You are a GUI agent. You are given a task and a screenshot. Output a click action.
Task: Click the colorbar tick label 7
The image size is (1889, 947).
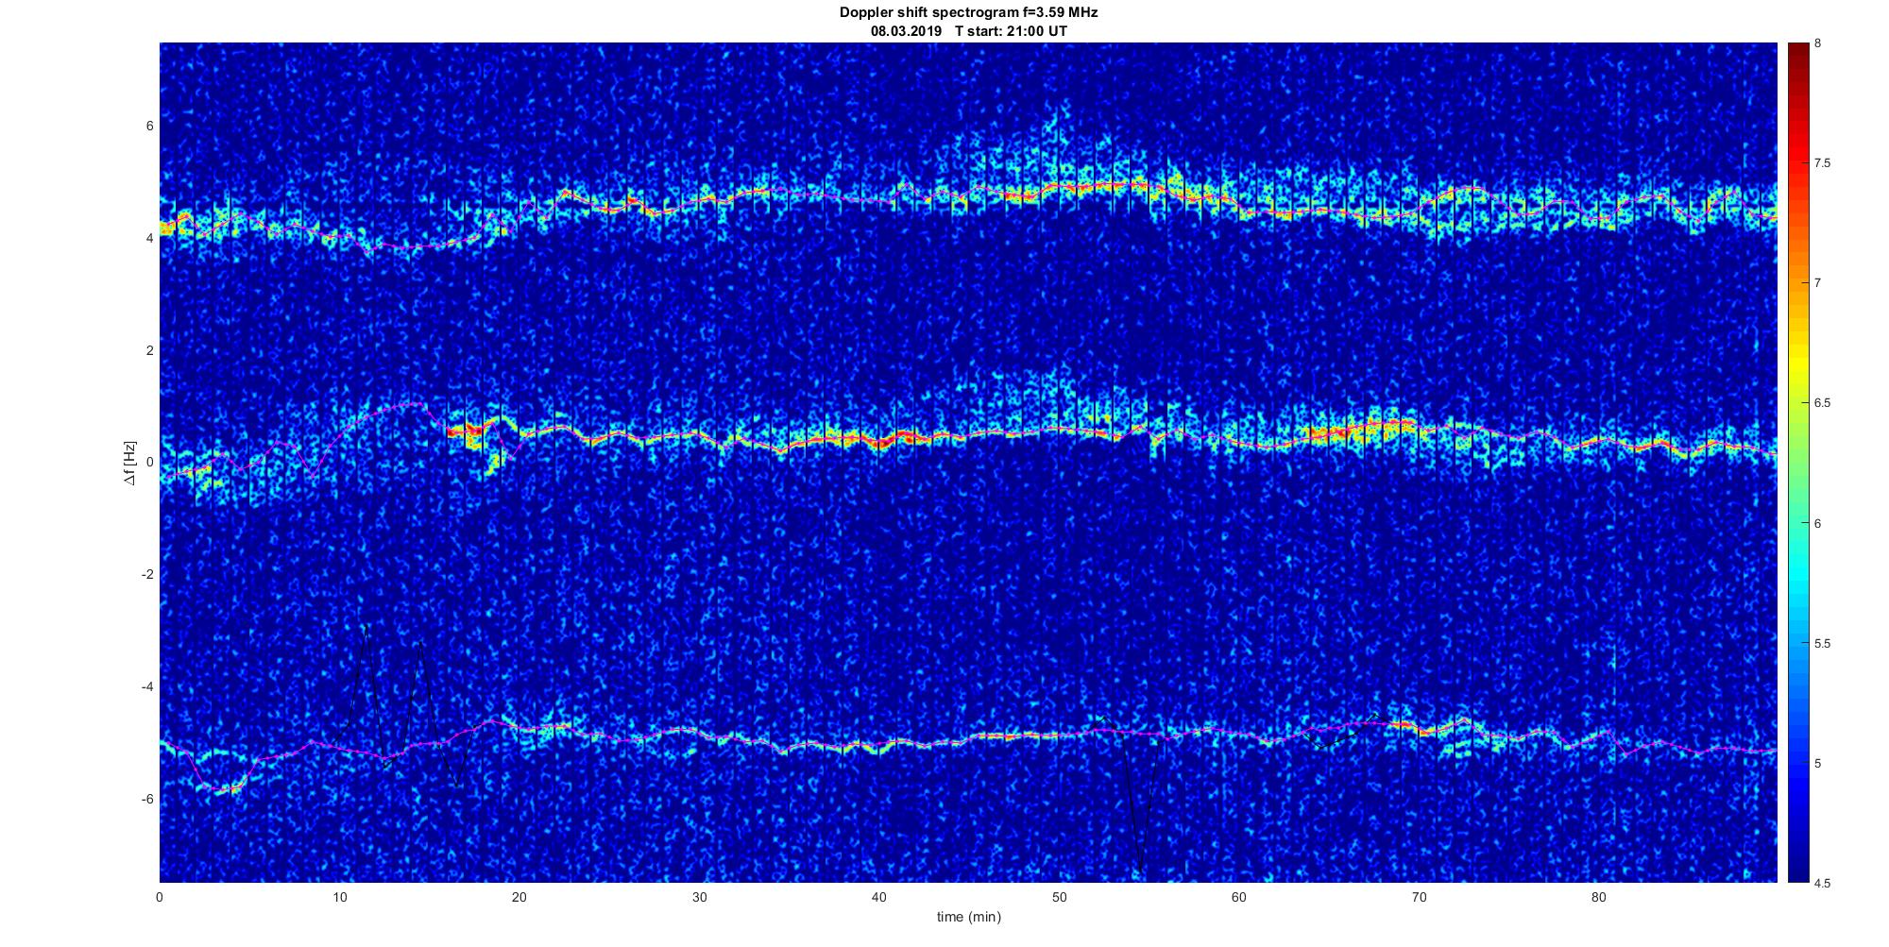1817,283
